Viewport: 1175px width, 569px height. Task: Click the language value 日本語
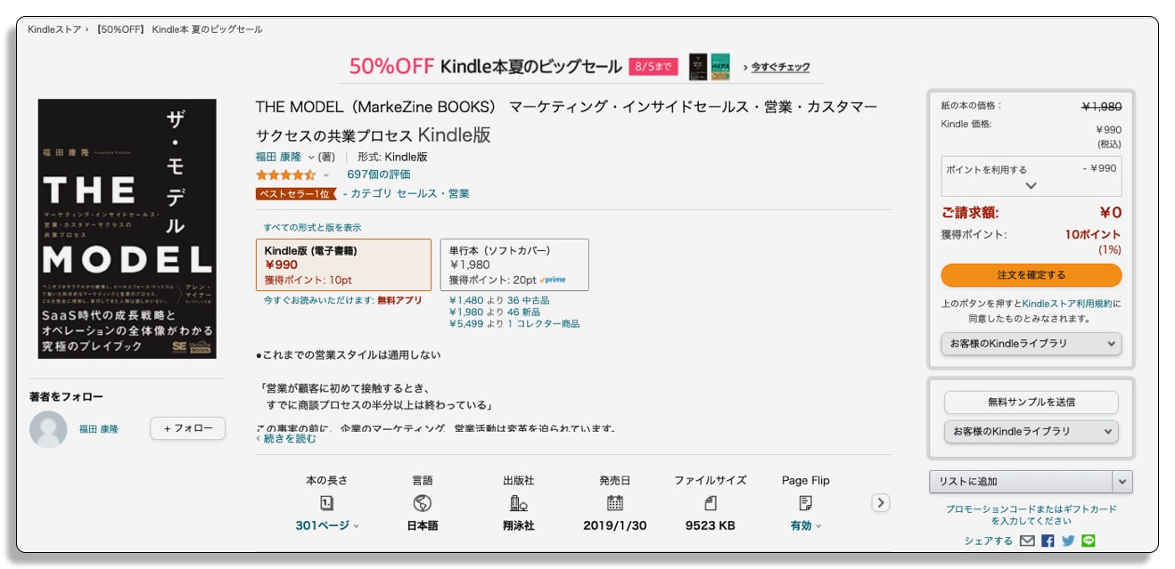pos(423,525)
